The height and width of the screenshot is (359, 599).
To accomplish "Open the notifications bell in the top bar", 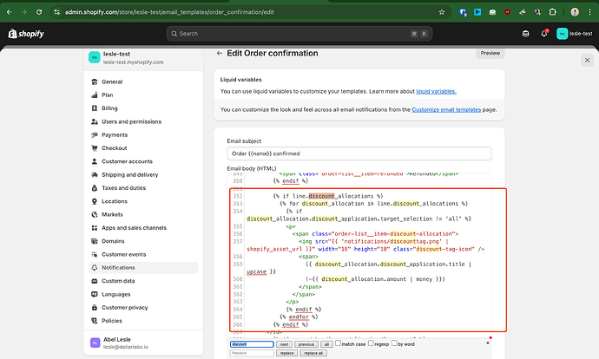I will click(545, 33).
